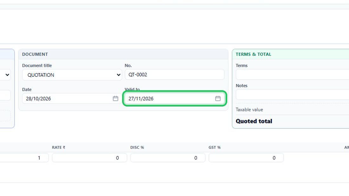The image size is (349, 196).
Task: Click the Valid to field showing 27/11/2026
Action: pyautogui.click(x=174, y=99)
